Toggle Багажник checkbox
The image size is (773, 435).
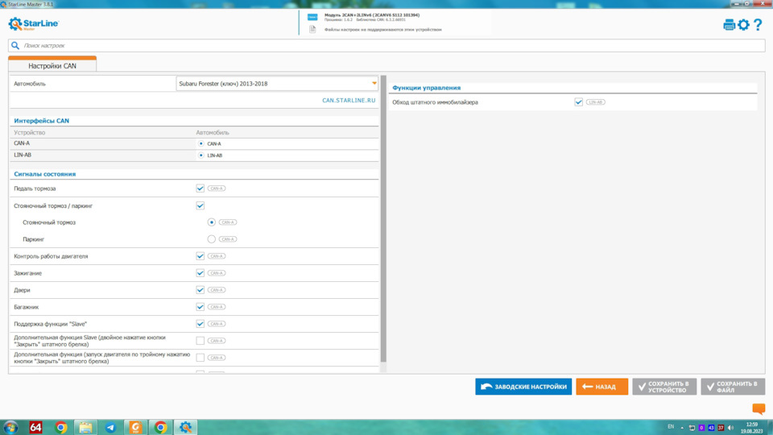coord(200,307)
